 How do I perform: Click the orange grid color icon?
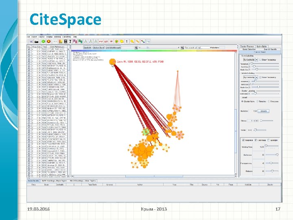coord(60,41)
